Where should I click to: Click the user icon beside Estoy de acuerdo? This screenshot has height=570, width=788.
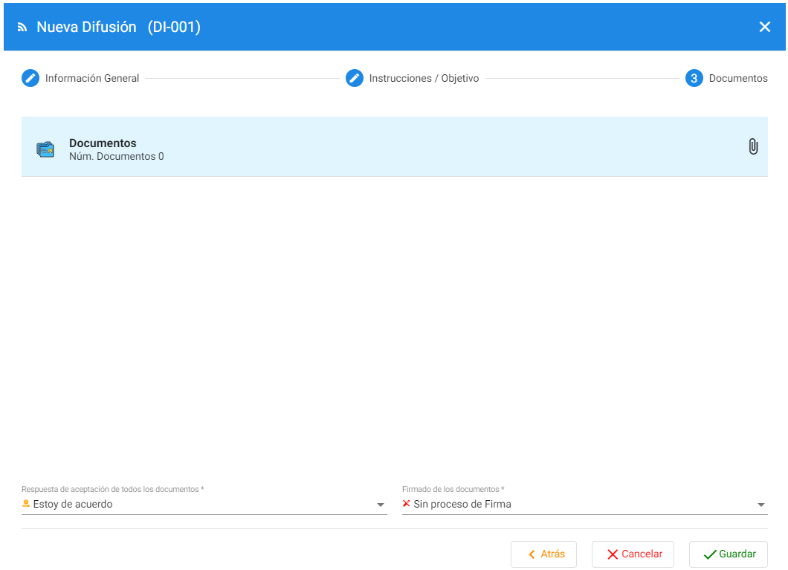point(26,504)
